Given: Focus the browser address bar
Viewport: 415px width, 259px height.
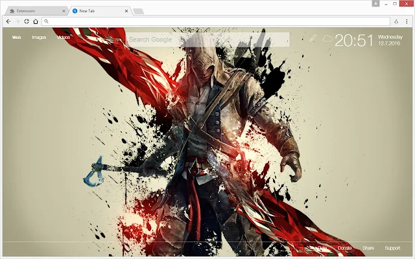Looking at the screenshot, I should click(216, 21).
